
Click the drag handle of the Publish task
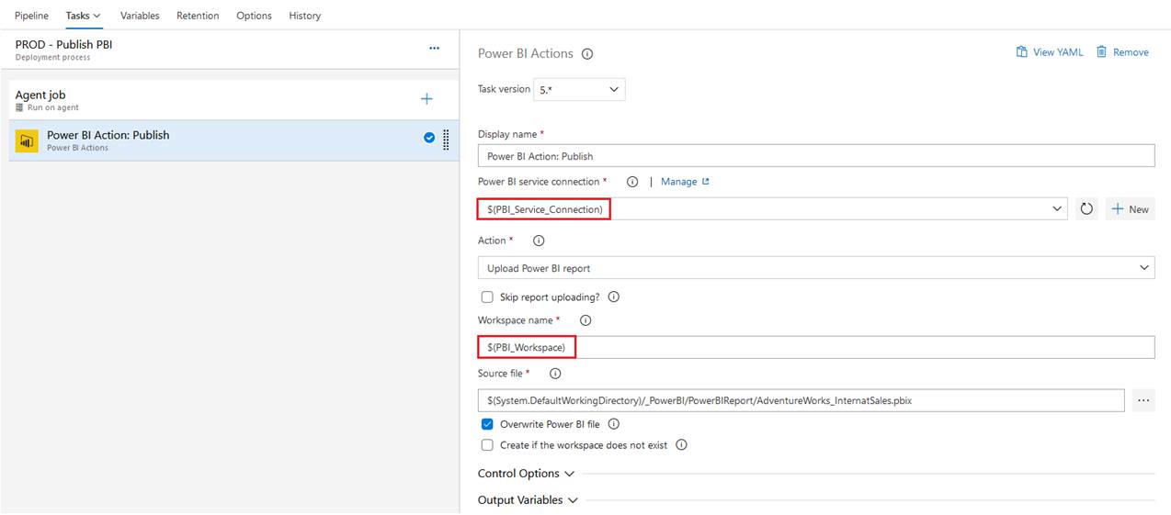click(x=446, y=140)
